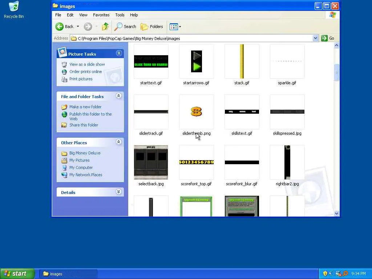Click the printer icon beside Print pictures
This screenshot has width=372, height=279.
click(x=64, y=79)
